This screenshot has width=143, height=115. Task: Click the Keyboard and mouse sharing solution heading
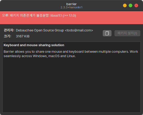[34, 45]
